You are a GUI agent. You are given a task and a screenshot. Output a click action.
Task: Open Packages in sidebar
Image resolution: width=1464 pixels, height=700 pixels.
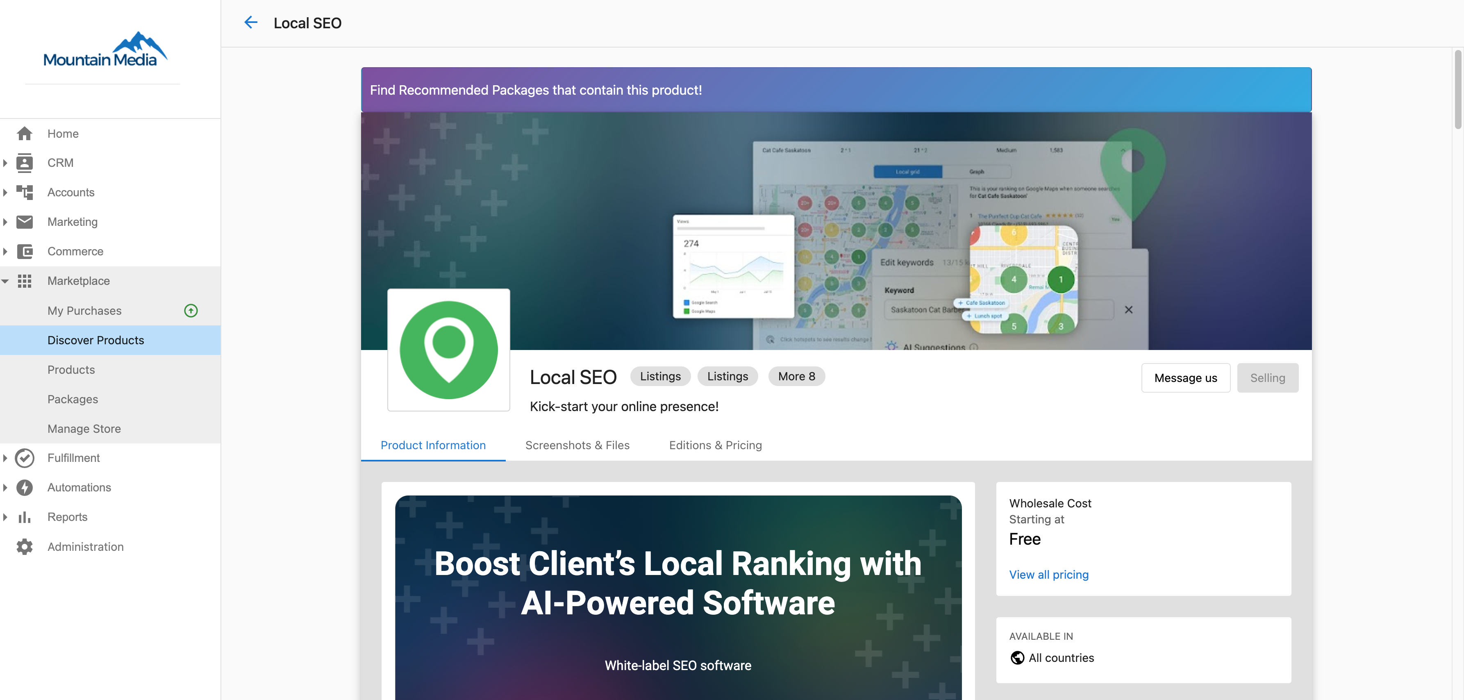coord(110,400)
